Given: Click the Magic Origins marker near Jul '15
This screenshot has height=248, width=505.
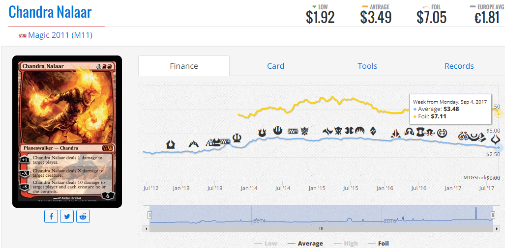Looking at the screenshot, I should coord(359,131).
